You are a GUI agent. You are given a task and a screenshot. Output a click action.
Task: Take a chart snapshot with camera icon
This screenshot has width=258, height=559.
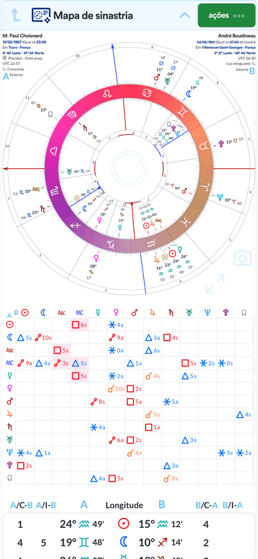point(242,258)
